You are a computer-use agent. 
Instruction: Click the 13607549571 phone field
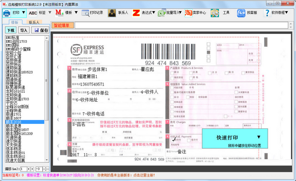(x=92, y=84)
